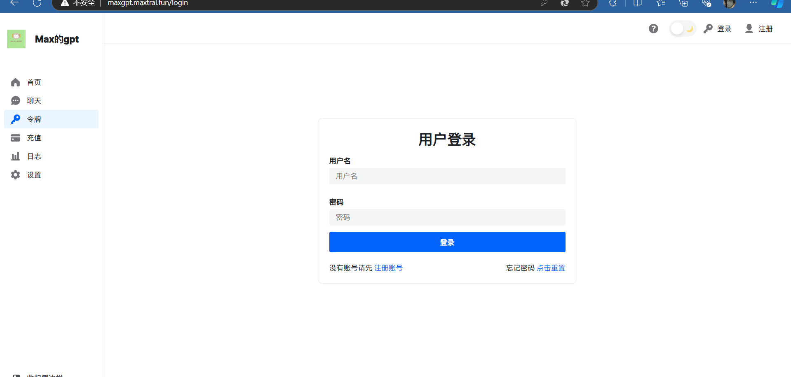
Task: Click the 登录 key button in header
Action: point(718,29)
